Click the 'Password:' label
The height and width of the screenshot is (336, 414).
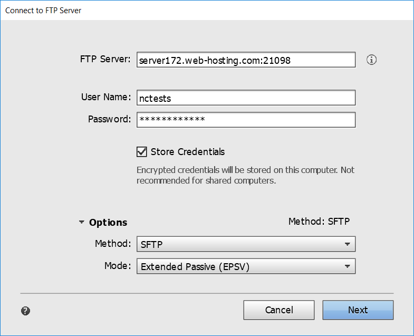[x=109, y=119]
